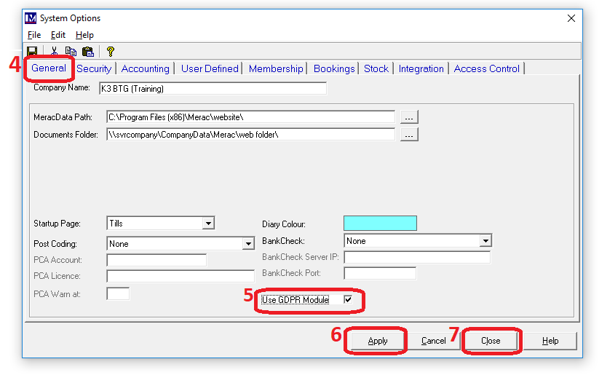
Task: Close the System Options window
Action: 571,18
